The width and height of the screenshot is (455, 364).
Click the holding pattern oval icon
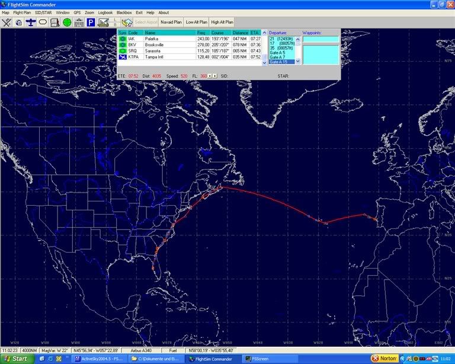point(43,22)
